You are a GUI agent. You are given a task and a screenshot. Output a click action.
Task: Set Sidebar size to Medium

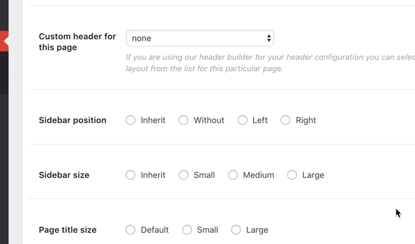[x=233, y=175]
